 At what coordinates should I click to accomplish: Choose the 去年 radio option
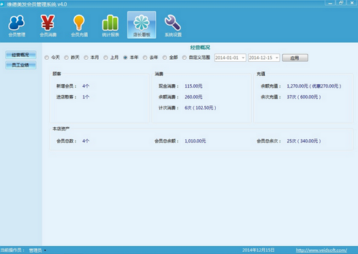(145, 58)
